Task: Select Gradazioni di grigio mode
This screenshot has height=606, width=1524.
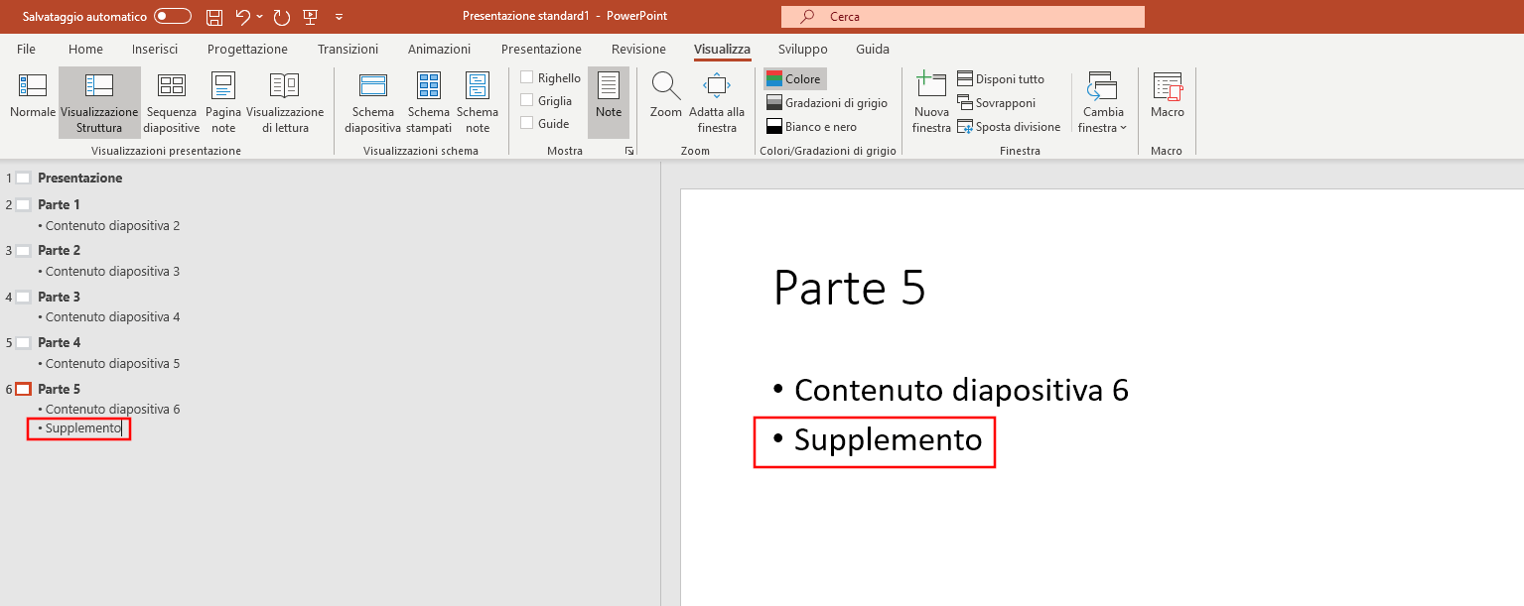Action: (x=827, y=103)
